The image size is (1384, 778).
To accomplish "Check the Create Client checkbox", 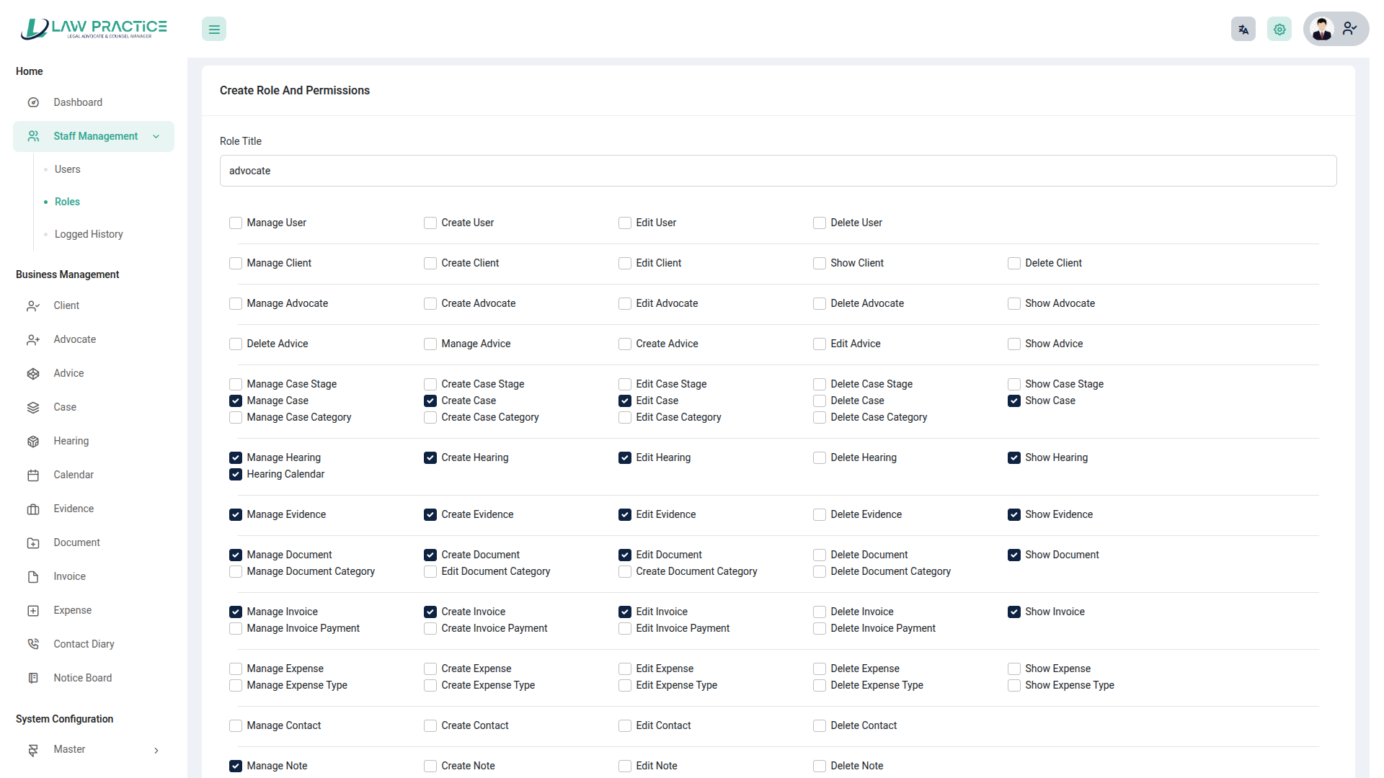I will point(430,264).
